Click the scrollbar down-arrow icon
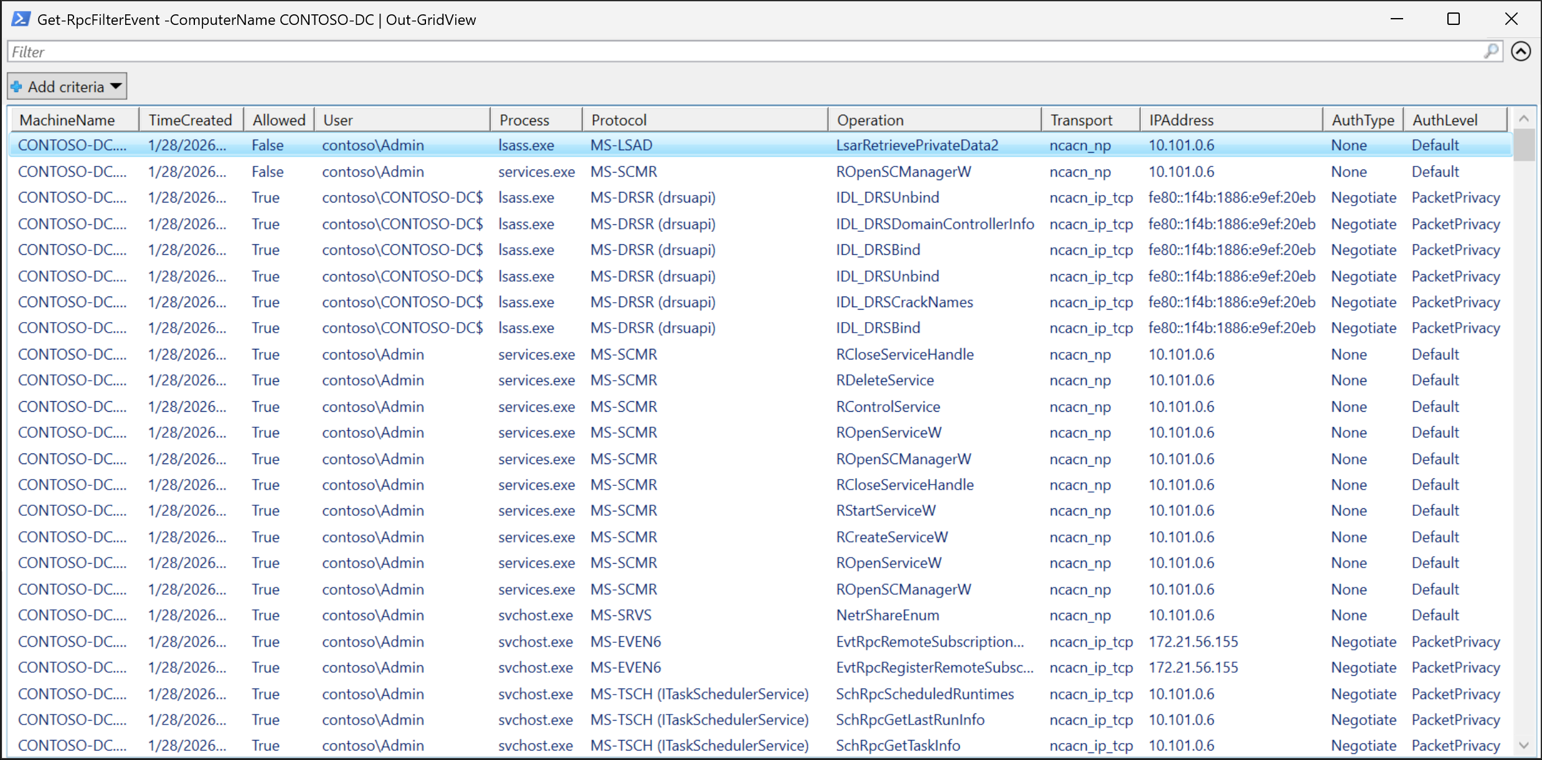Screen dimensions: 1542x760 (x=1524, y=745)
